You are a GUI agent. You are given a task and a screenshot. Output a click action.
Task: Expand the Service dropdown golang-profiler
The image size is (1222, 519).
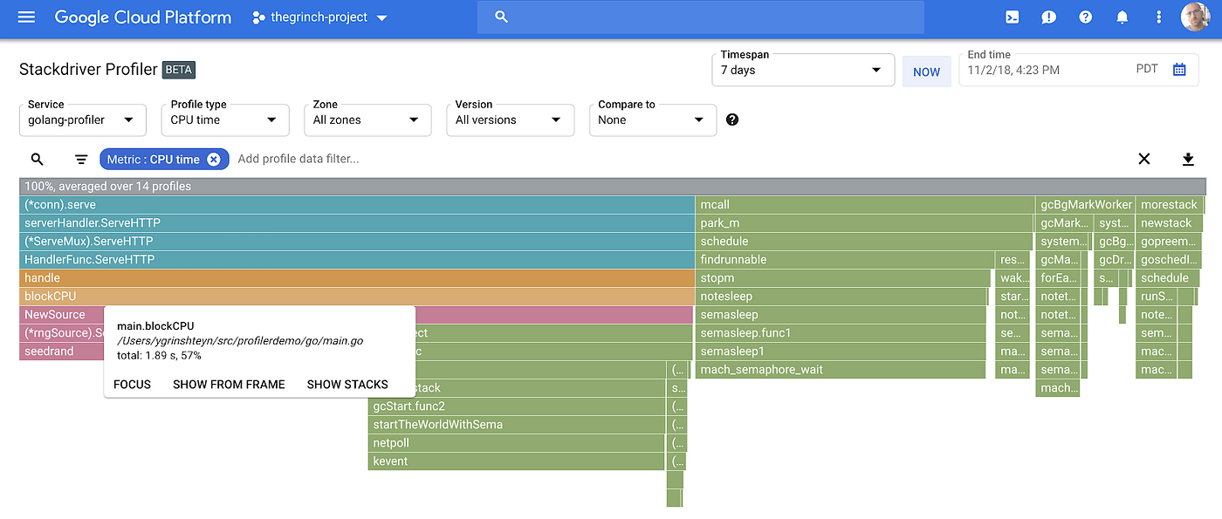(82, 120)
